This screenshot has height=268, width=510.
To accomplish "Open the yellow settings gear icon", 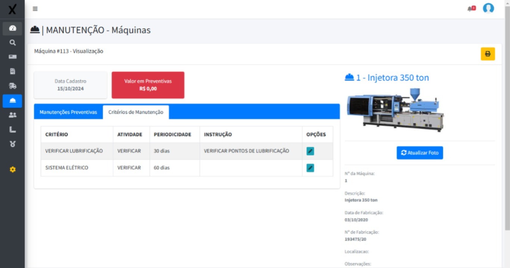I will [x=12, y=170].
